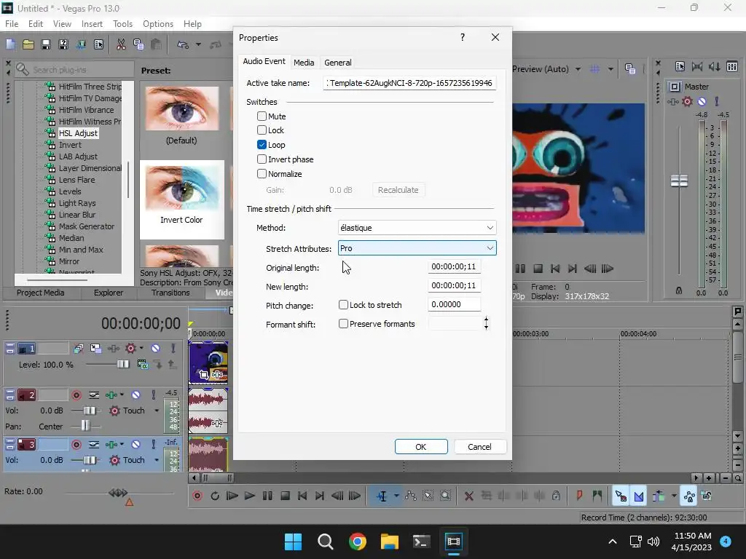The image size is (746, 559).
Task: Select the Normal Edit tool icon
Action: [x=382, y=496]
